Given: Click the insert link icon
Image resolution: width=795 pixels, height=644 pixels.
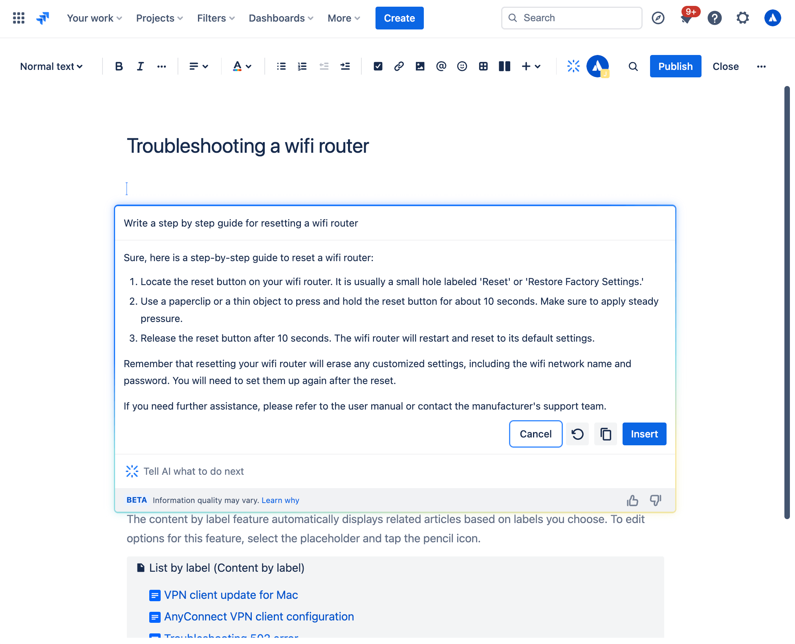Looking at the screenshot, I should click(399, 66).
